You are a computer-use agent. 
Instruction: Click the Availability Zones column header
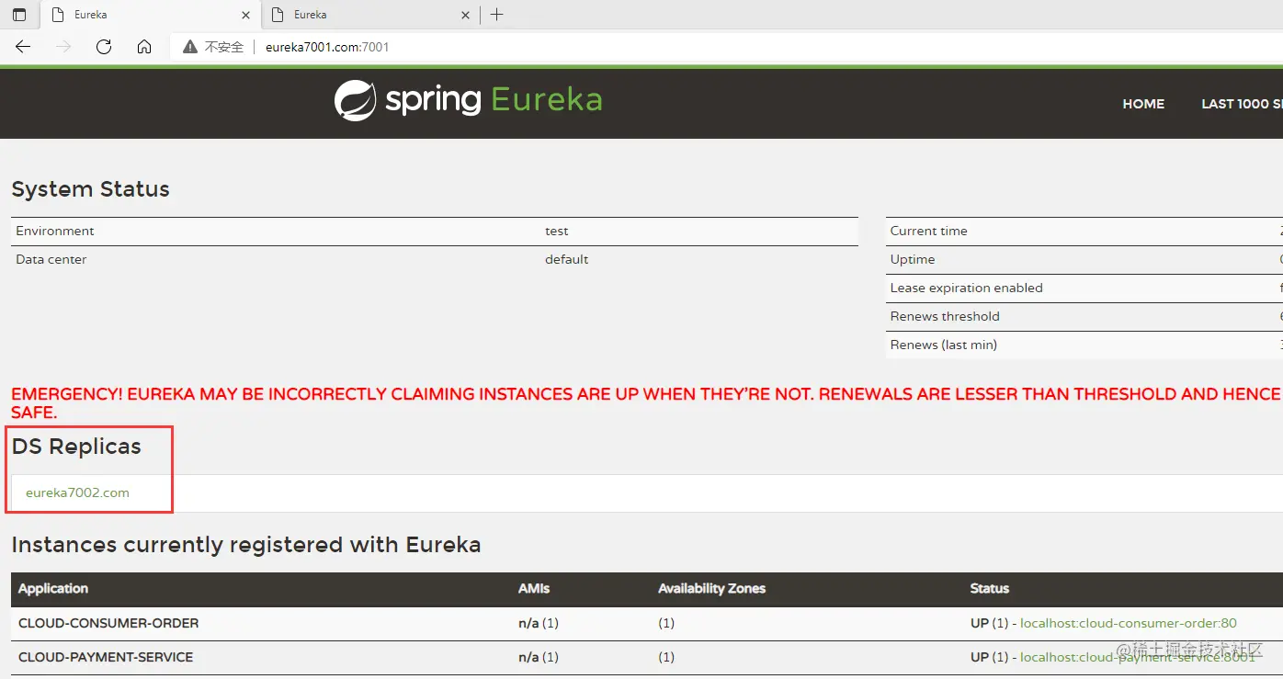711,588
